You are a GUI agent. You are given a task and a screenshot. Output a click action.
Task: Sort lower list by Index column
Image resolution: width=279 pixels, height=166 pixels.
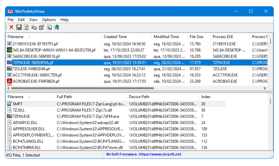click(206, 97)
